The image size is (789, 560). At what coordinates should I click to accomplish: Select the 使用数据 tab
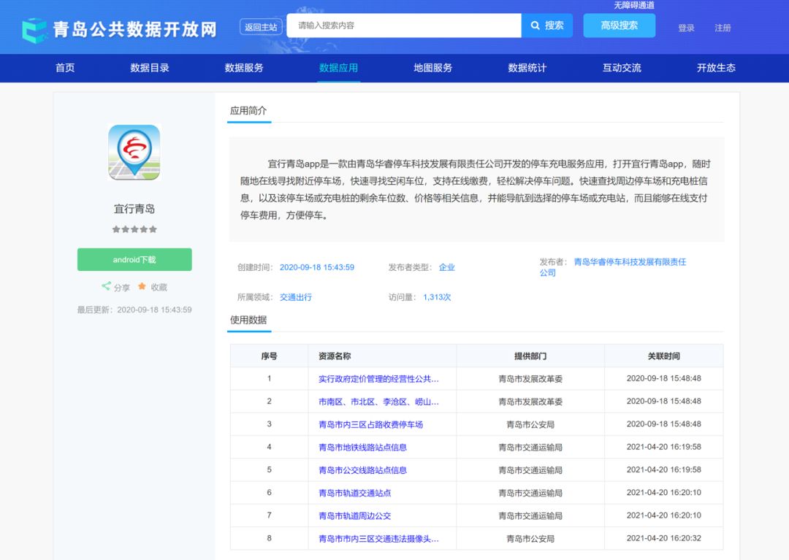pyautogui.click(x=248, y=321)
